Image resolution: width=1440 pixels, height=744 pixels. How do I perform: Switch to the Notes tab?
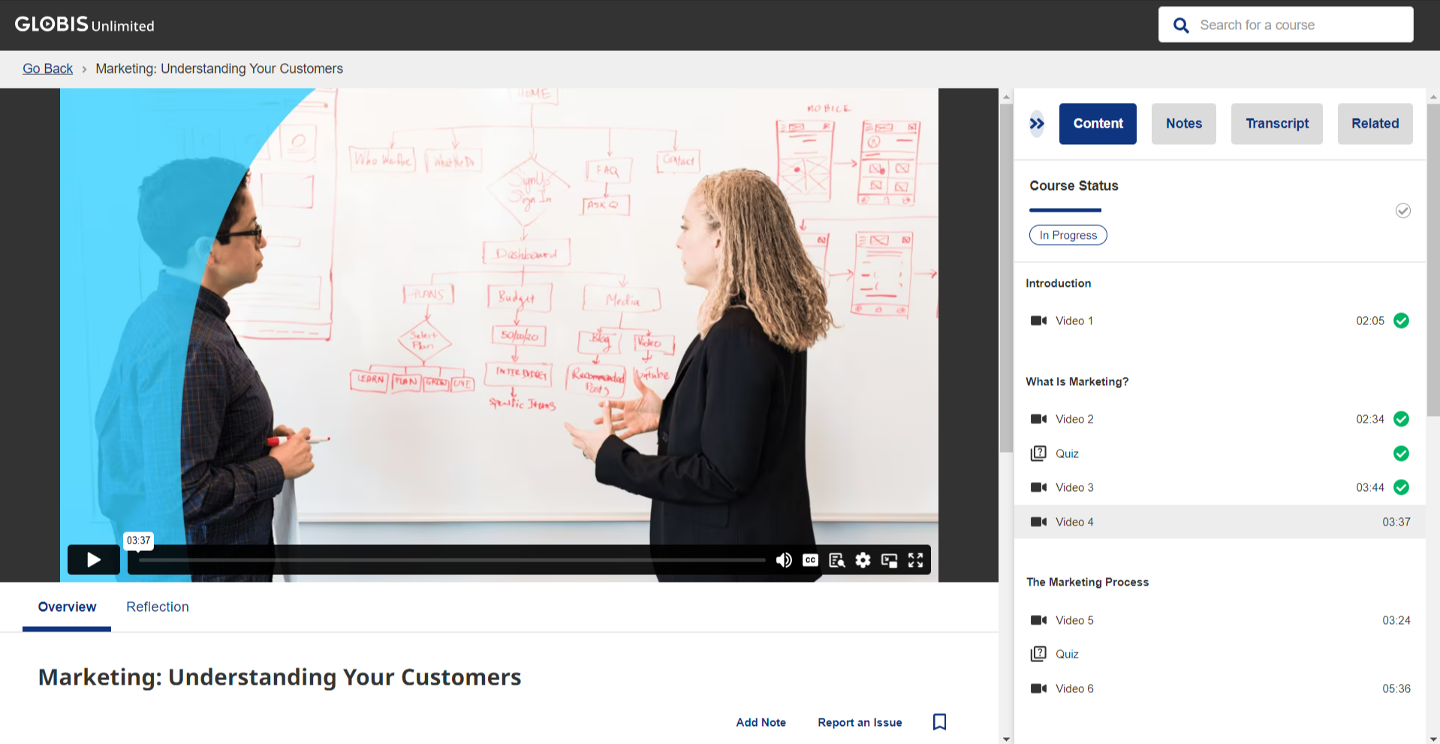1183,124
